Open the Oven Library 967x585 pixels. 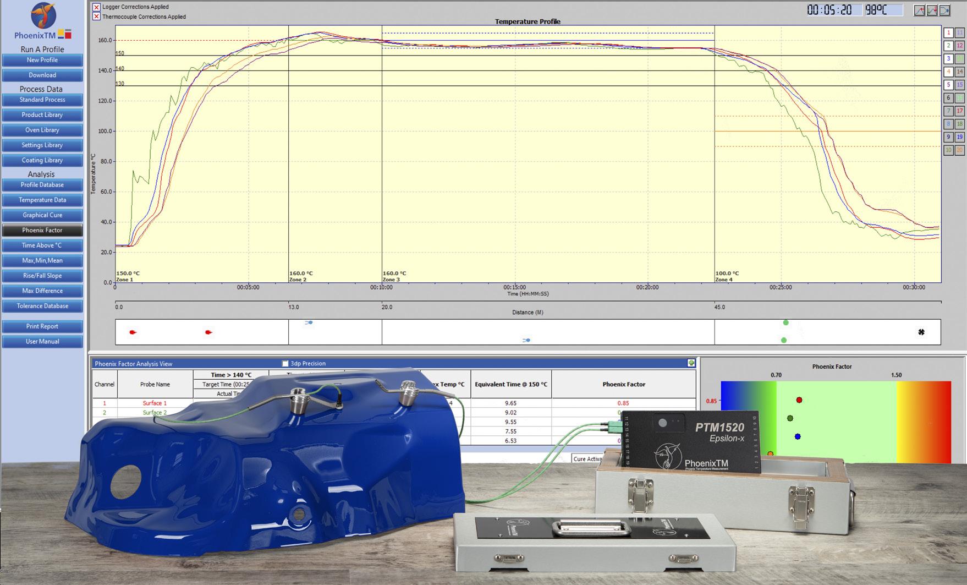pos(42,130)
